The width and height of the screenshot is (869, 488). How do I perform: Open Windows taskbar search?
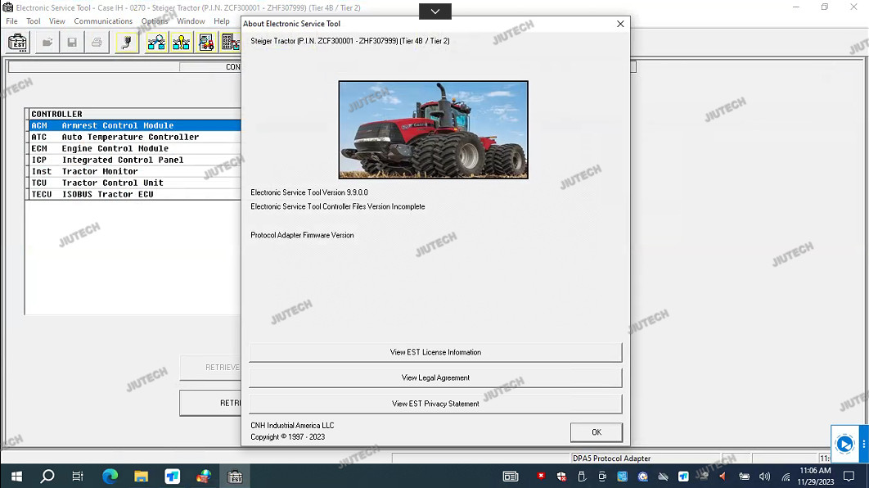[47, 477]
